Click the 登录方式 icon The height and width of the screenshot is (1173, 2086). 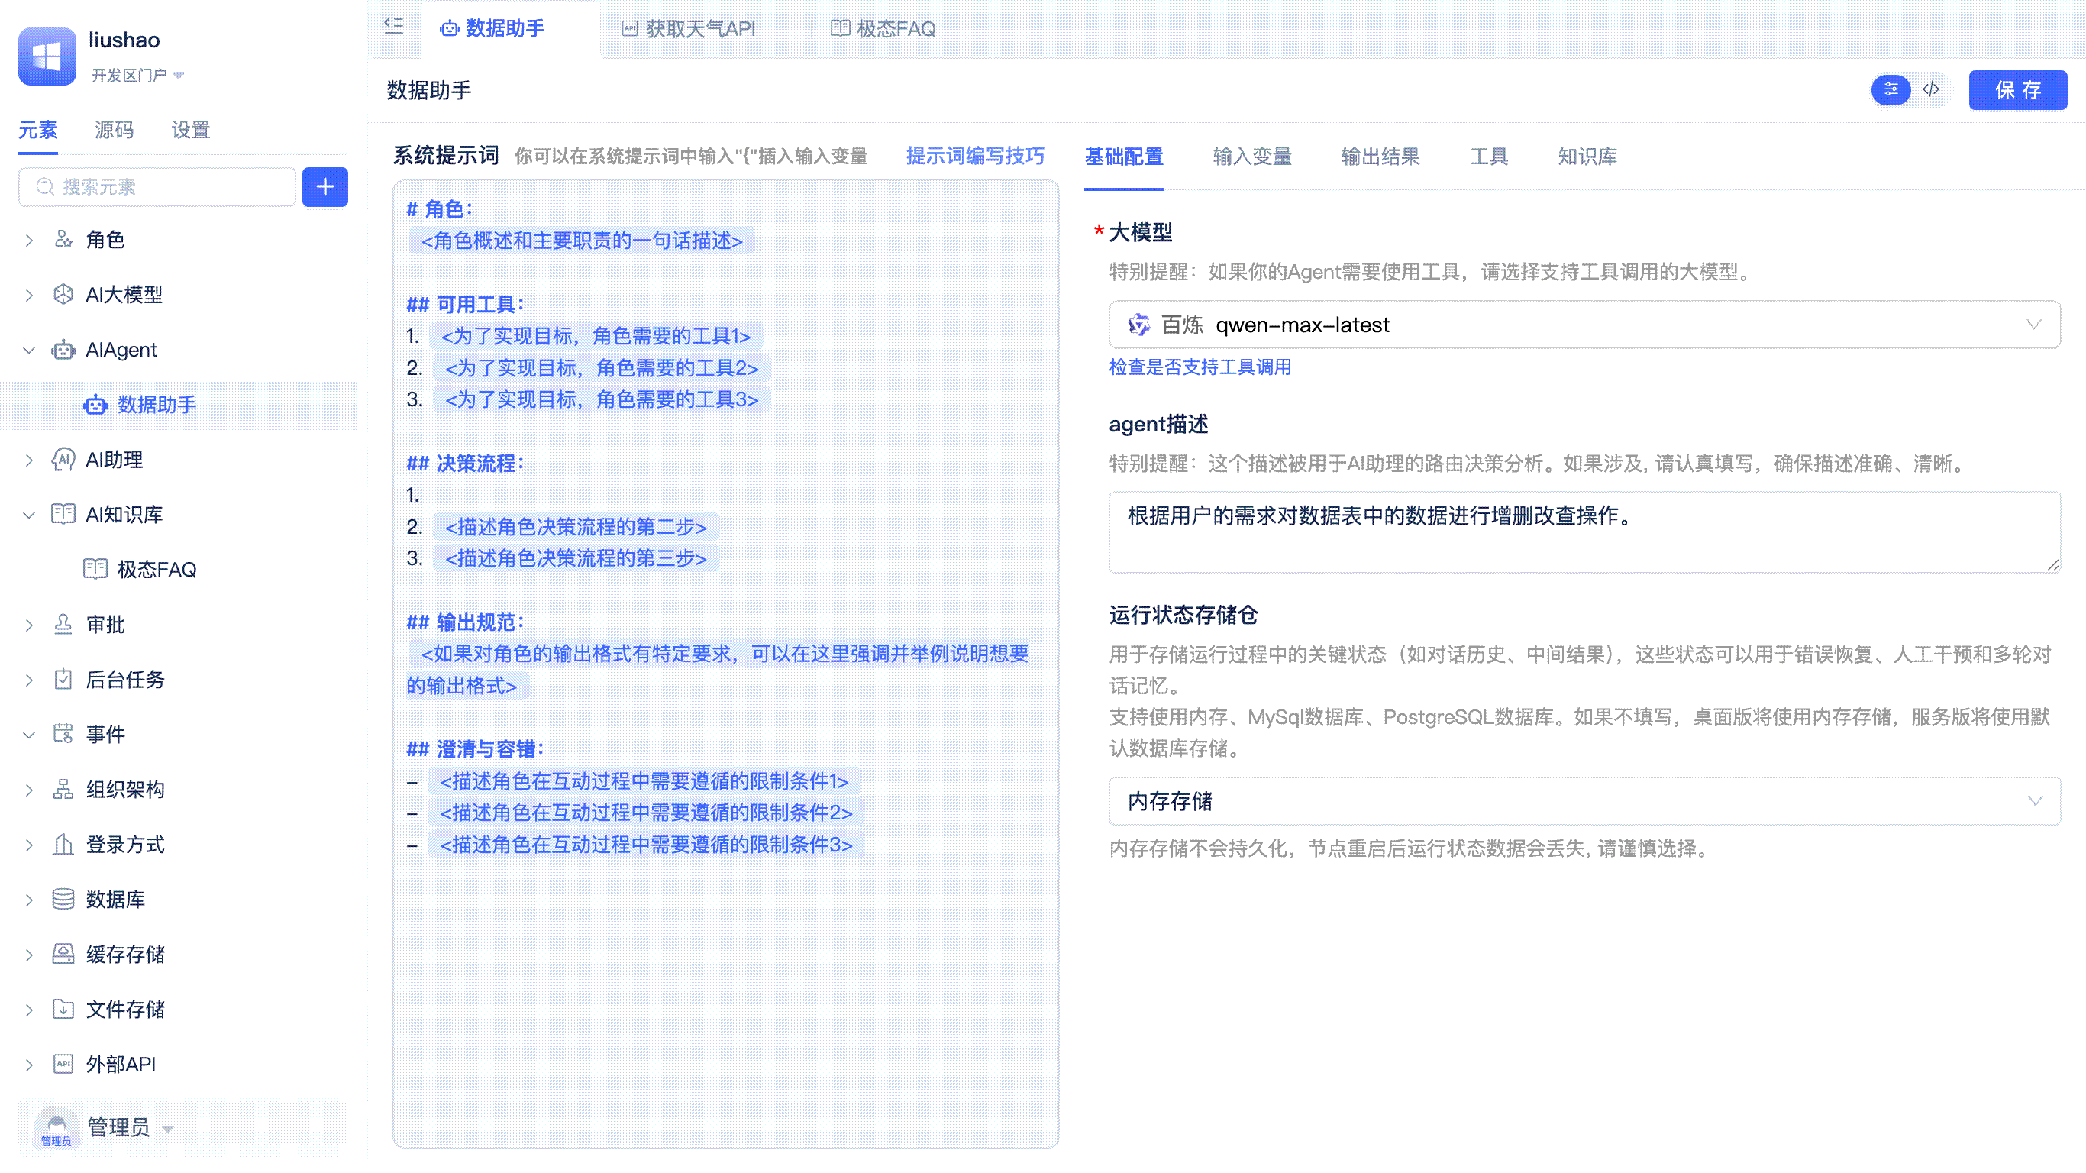click(x=63, y=845)
